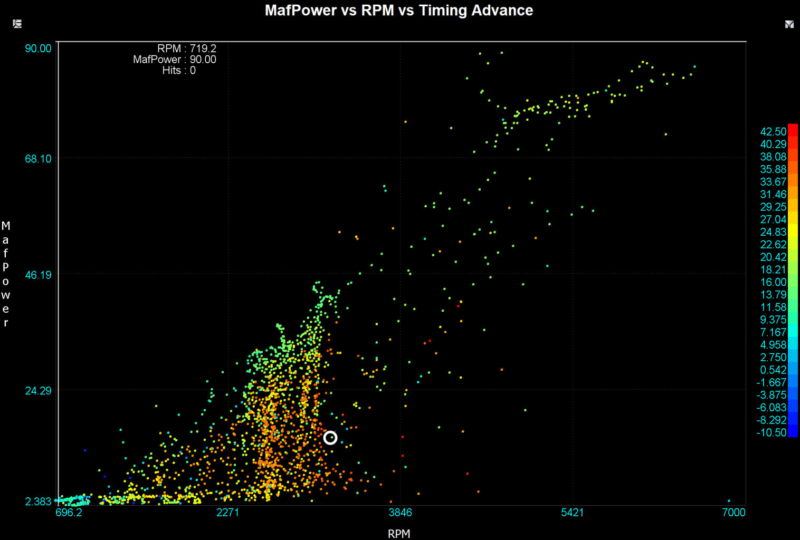Click the 3846 RPM axis tick label
The image size is (800, 540).
(x=400, y=513)
